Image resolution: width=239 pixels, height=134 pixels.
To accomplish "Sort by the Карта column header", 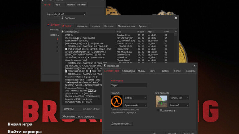I will point(155,32).
